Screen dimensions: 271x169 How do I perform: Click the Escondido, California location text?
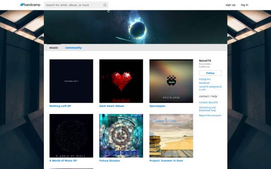pos(205,65)
